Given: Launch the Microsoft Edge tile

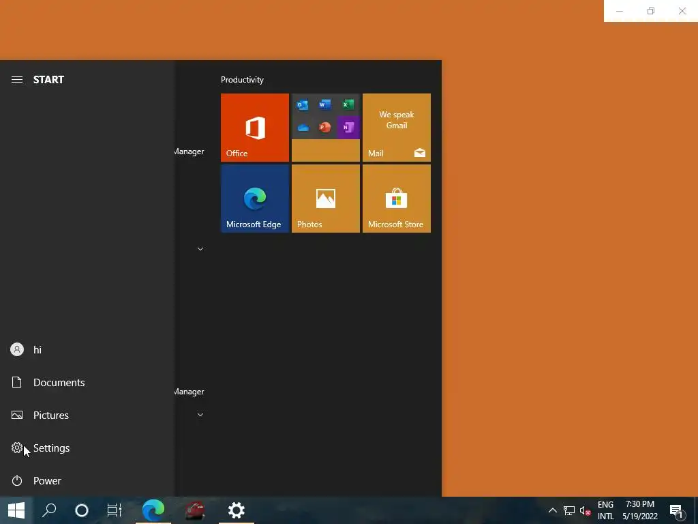Looking at the screenshot, I should coord(255,199).
